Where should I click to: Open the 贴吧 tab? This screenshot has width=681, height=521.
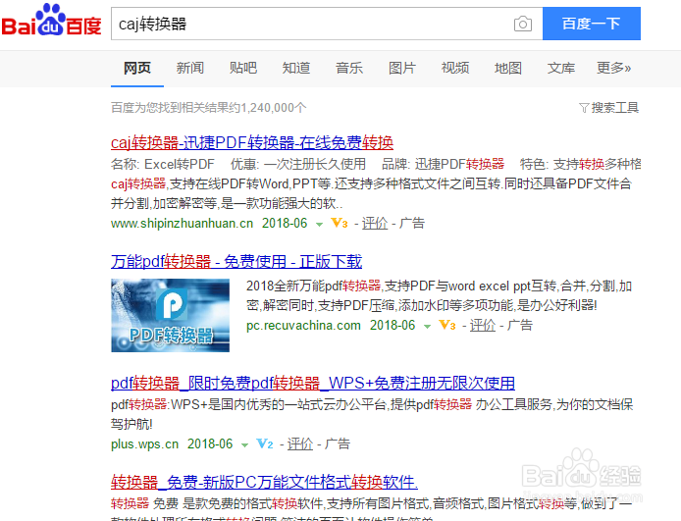243,68
